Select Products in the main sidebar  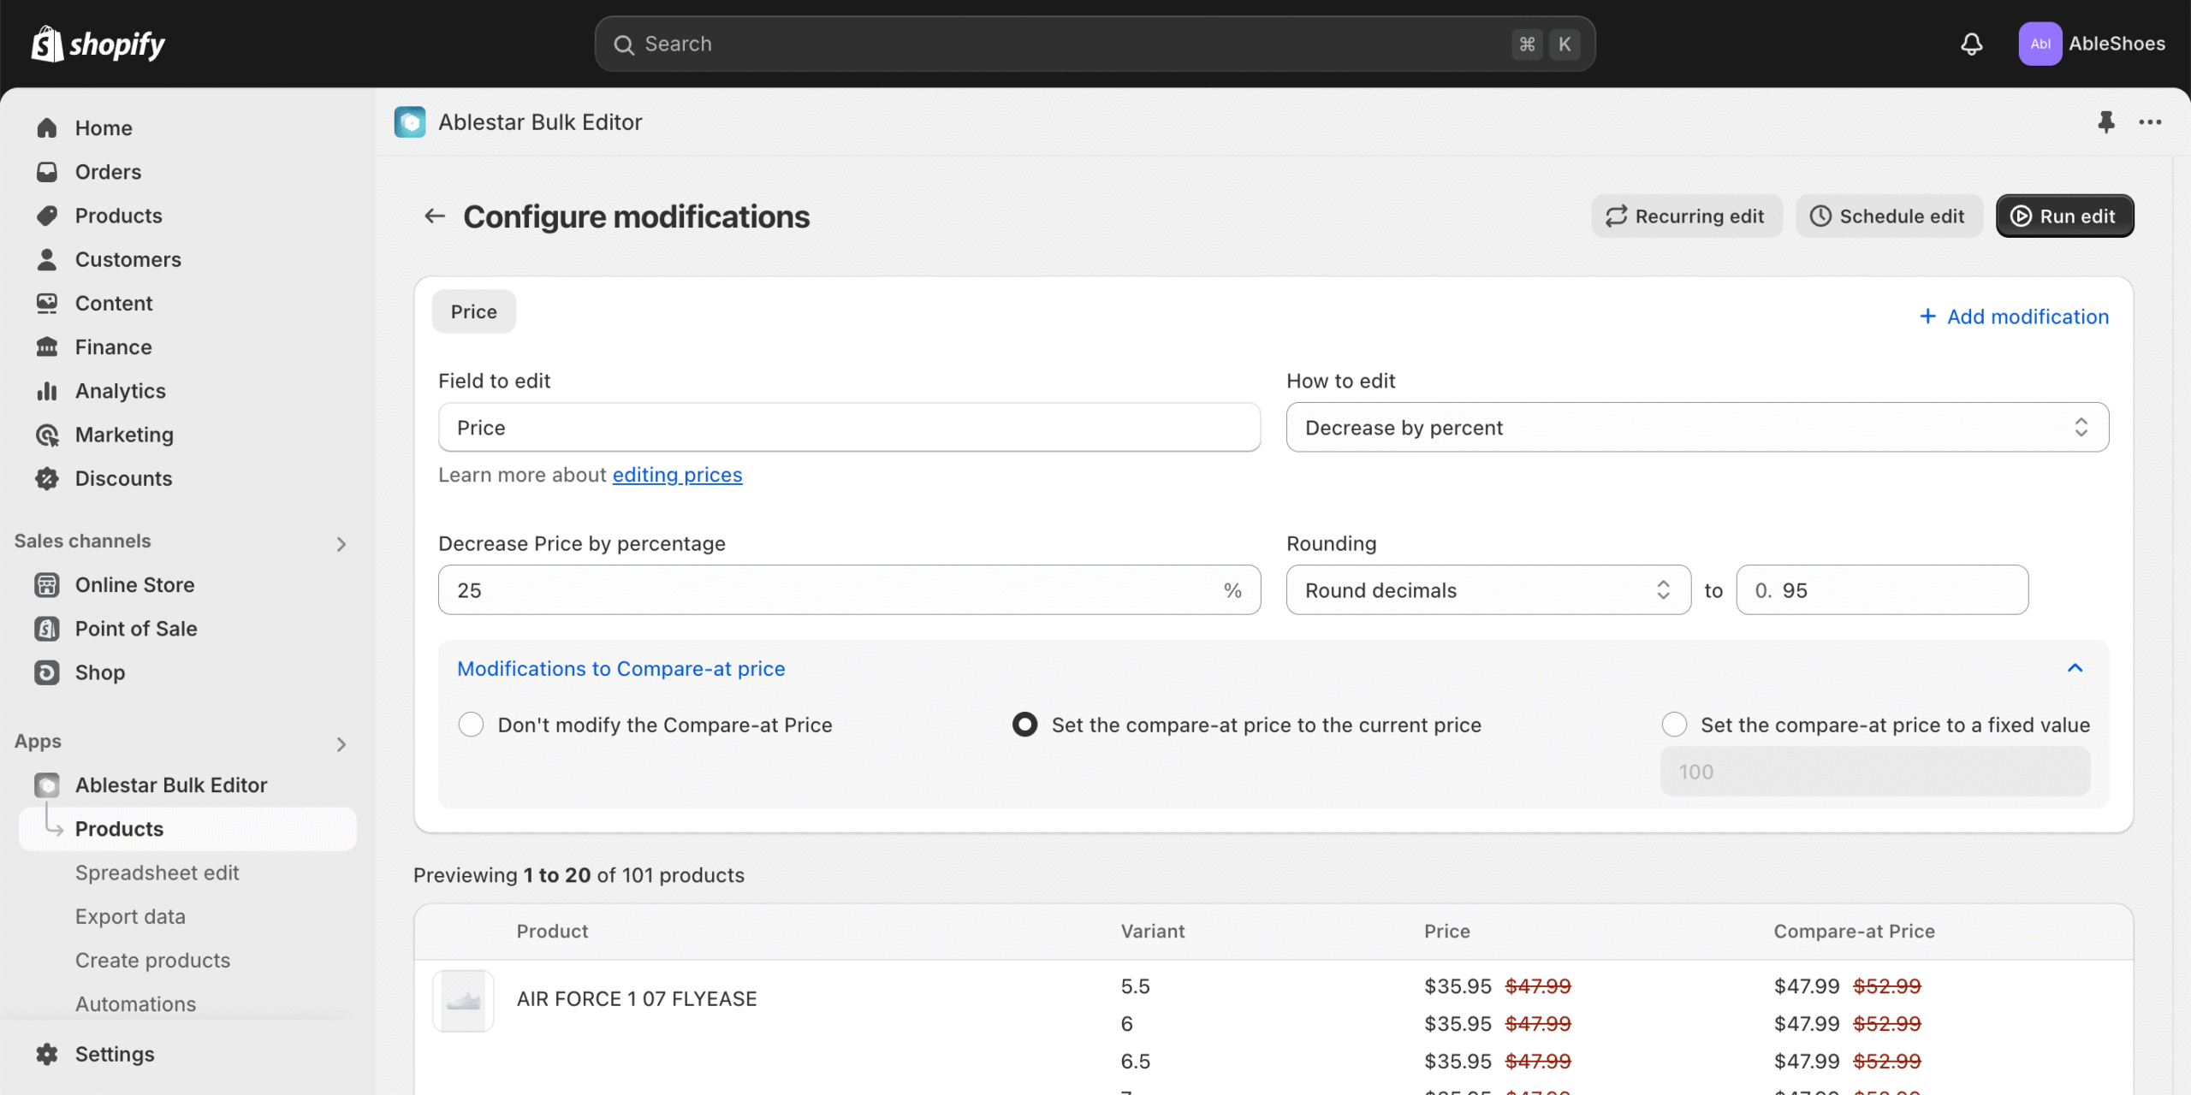click(x=118, y=216)
